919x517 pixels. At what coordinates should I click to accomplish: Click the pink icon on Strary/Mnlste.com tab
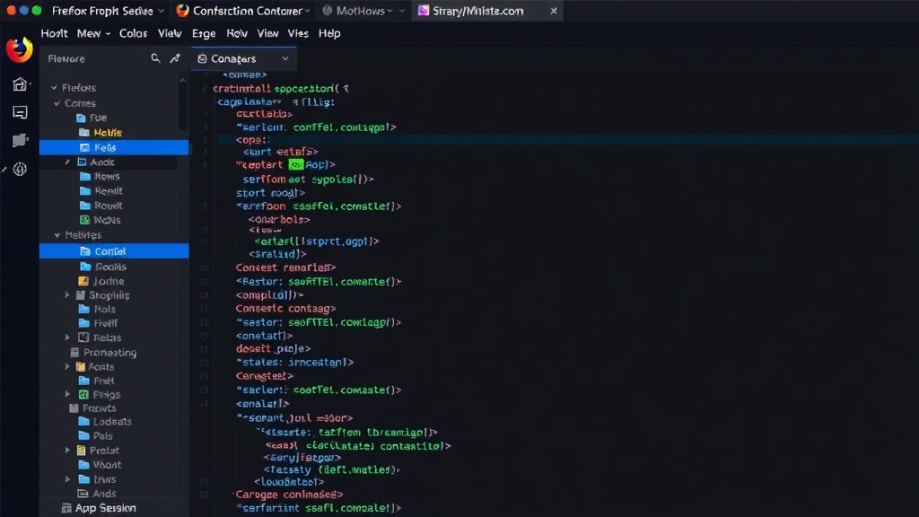[x=424, y=11]
